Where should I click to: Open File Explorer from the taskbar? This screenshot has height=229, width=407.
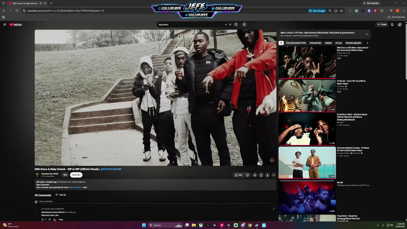194,225
